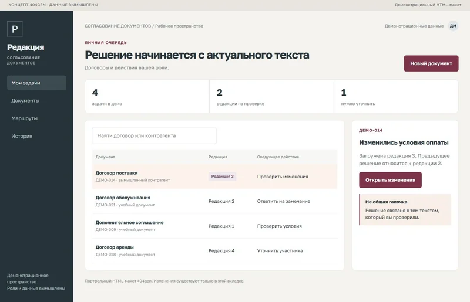
Task: Click Редакция 4 cell
Action: click(x=221, y=251)
